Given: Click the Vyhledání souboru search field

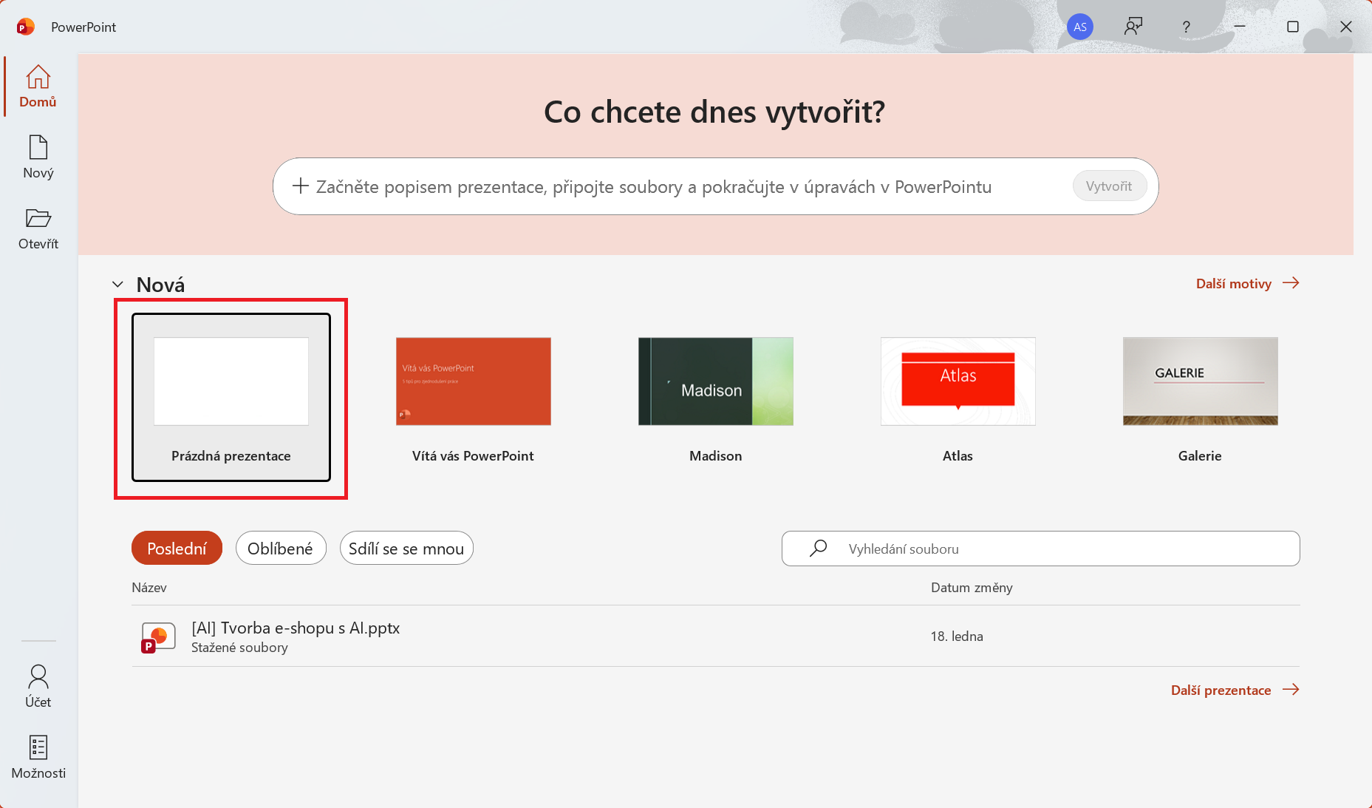Looking at the screenshot, I should tap(1040, 549).
